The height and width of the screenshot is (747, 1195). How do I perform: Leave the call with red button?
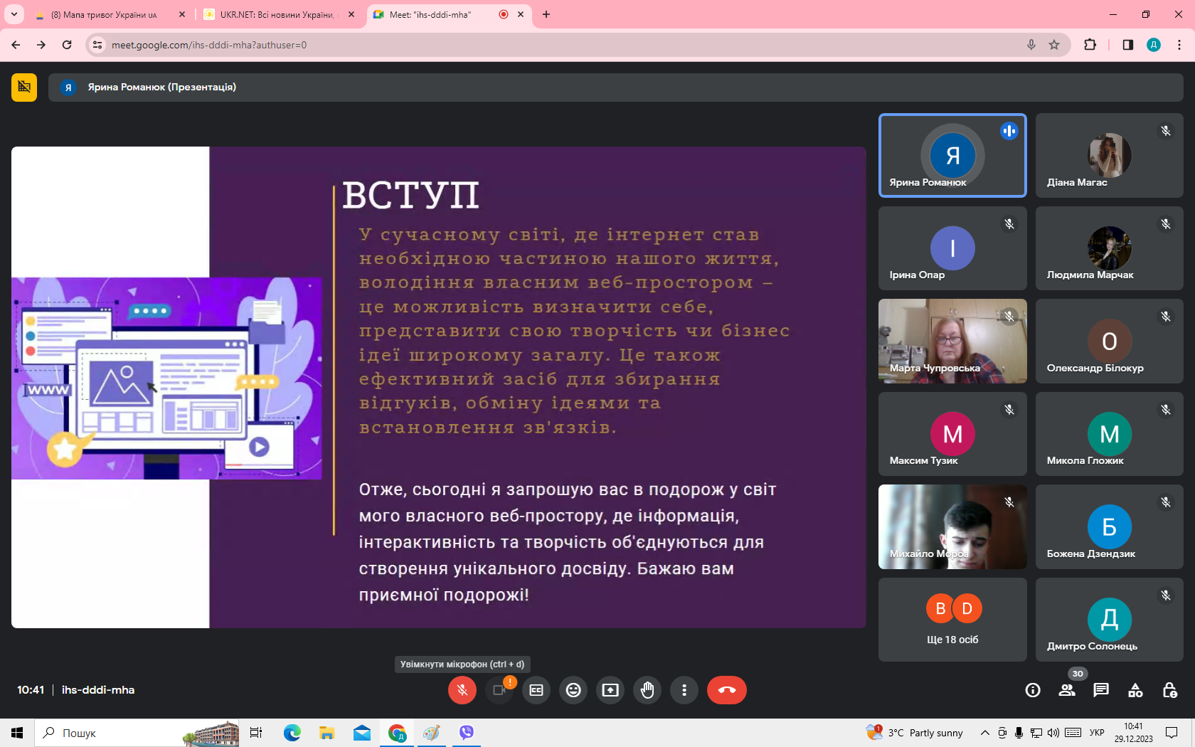point(726,690)
